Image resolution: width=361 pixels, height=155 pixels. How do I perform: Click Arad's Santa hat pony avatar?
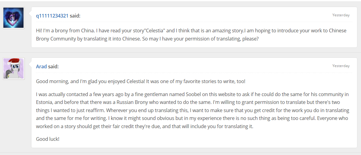point(14,69)
